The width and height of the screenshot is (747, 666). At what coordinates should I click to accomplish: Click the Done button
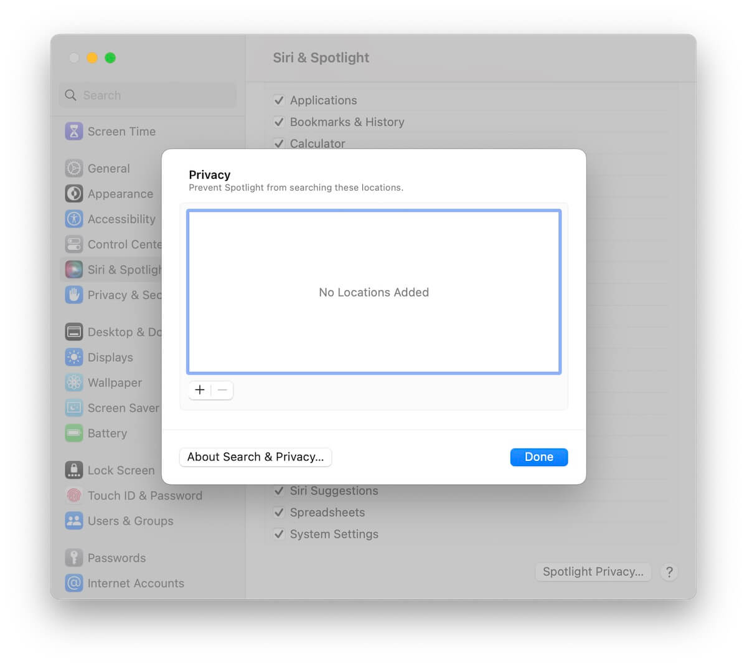(x=539, y=457)
